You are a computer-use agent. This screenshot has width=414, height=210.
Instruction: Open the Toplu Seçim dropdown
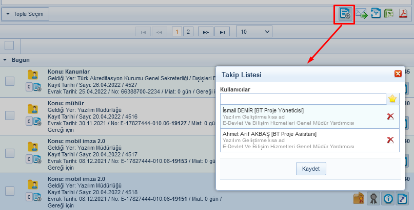(25, 14)
